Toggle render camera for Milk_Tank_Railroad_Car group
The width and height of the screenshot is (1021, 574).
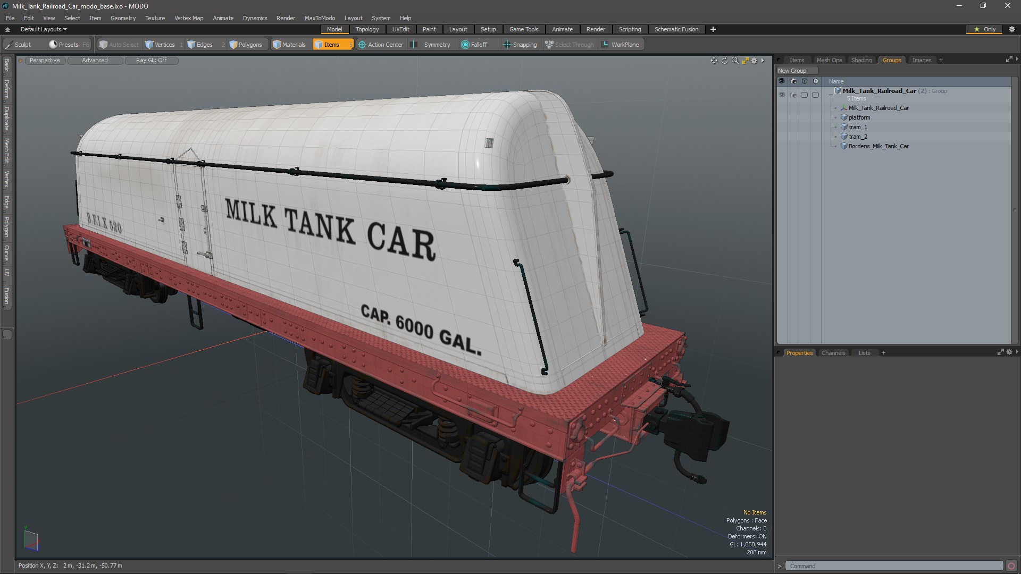click(x=793, y=95)
